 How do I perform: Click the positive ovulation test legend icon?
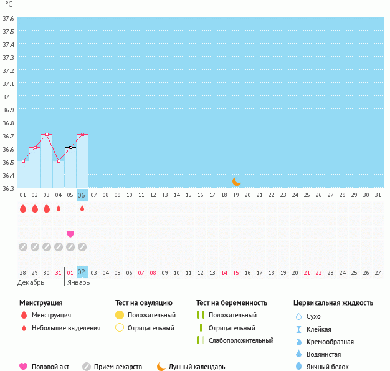(120, 315)
